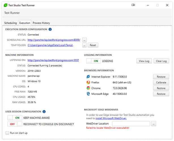Click the version value 2019.1.208.0
This screenshot has height=141, width=174.
pos(34,71)
